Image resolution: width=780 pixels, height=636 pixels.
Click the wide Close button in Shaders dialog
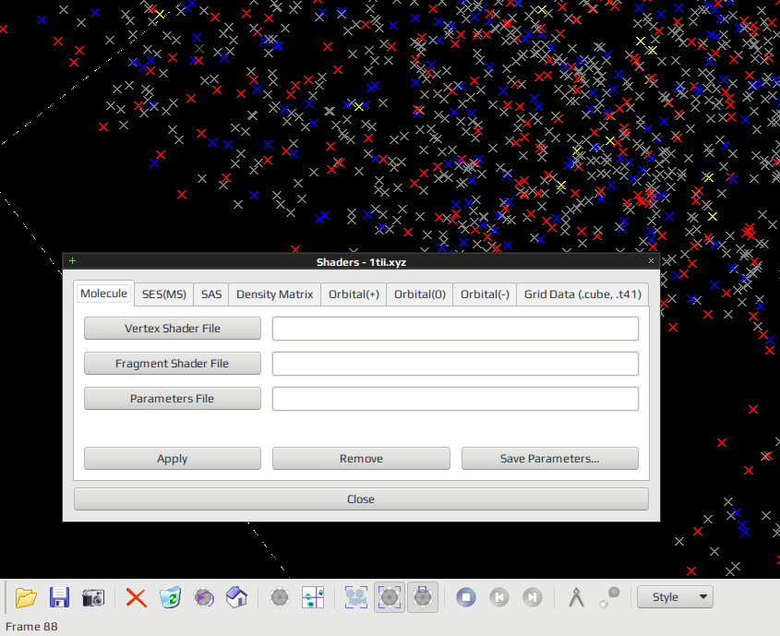pos(361,498)
